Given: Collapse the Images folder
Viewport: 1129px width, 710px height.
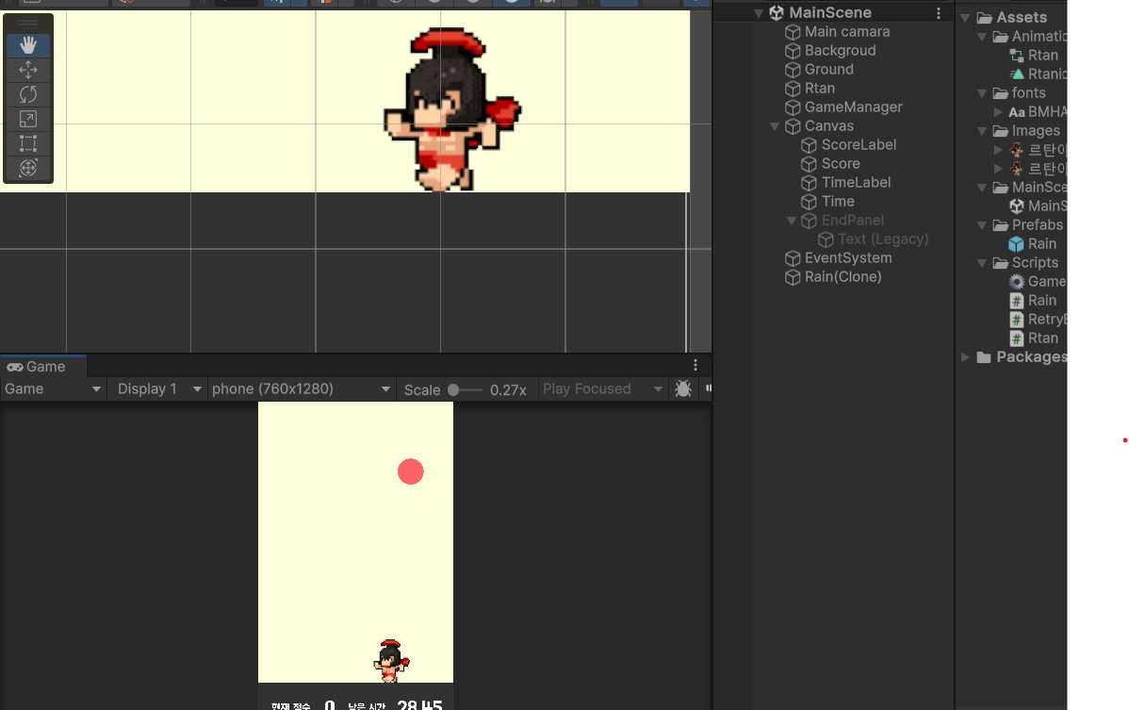Looking at the screenshot, I should pyautogui.click(x=981, y=131).
